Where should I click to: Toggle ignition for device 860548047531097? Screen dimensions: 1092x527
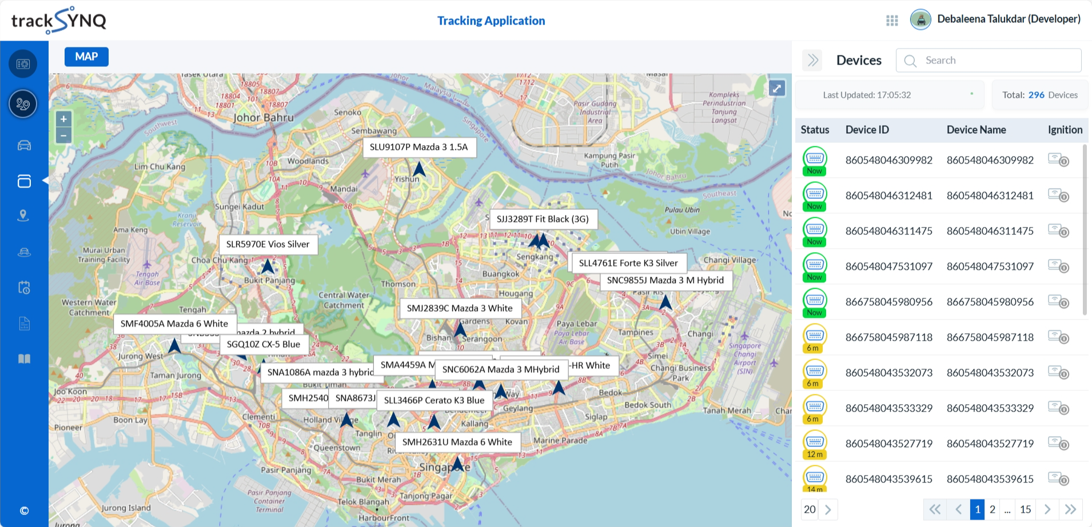click(x=1058, y=266)
